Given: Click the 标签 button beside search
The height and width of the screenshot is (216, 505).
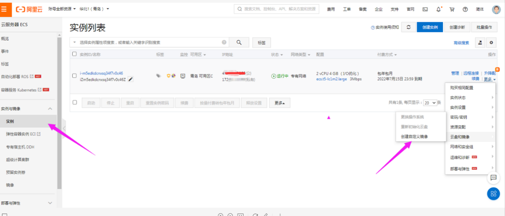Looking at the screenshot, I should pyautogui.click(x=261, y=42).
